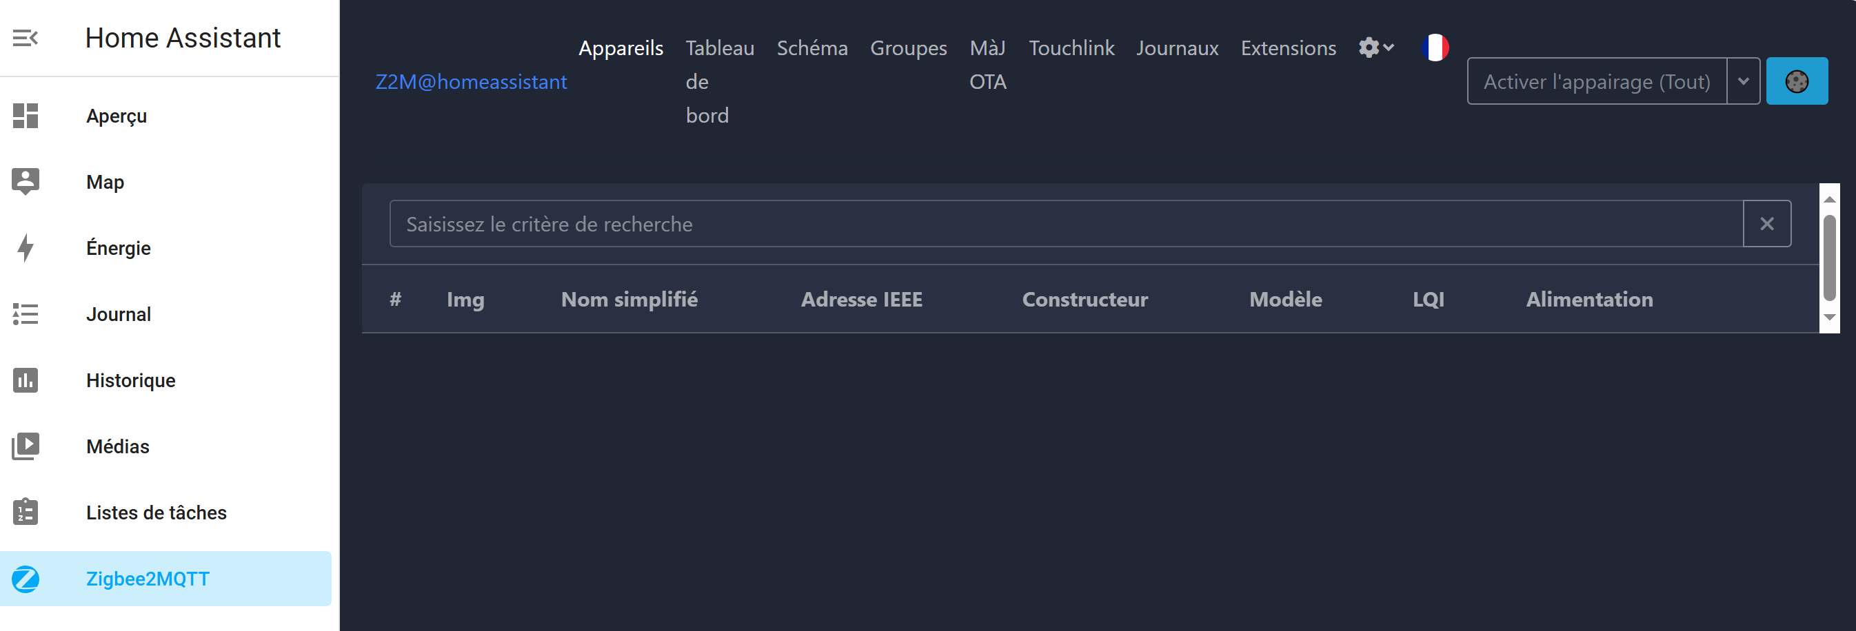Open the Listes de tâches clipboard icon

pyautogui.click(x=26, y=512)
